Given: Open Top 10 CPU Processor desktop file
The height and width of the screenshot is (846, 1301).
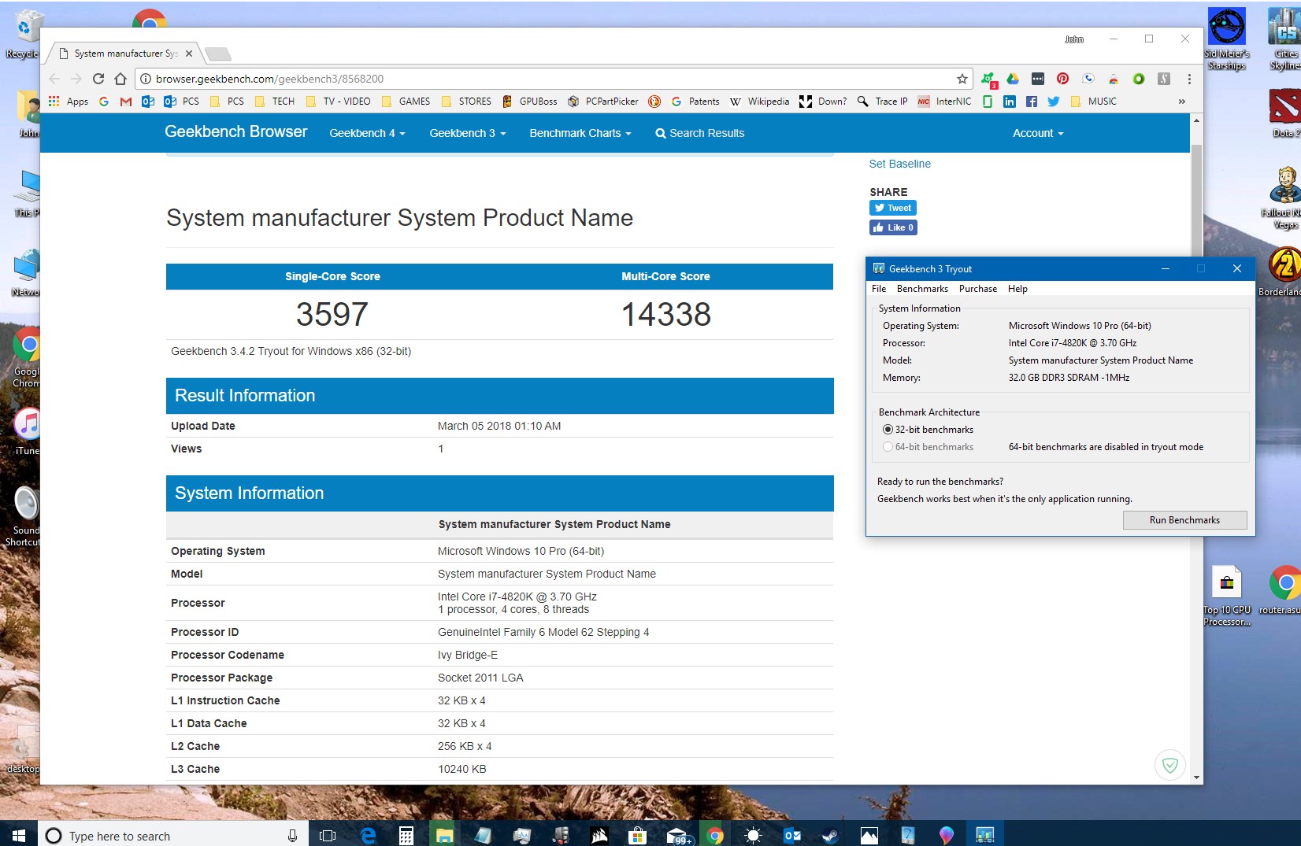Looking at the screenshot, I should pyautogui.click(x=1227, y=596).
